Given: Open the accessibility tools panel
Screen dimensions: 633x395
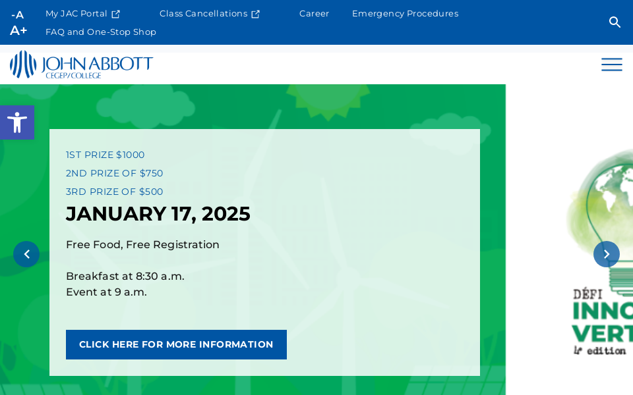Looking at the screenshot, I should (16, 122).
